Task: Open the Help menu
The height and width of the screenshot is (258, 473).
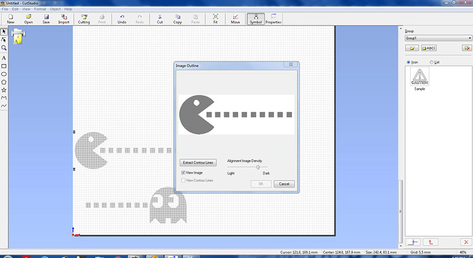Action: pyautogui.click(x=68, y=9)
